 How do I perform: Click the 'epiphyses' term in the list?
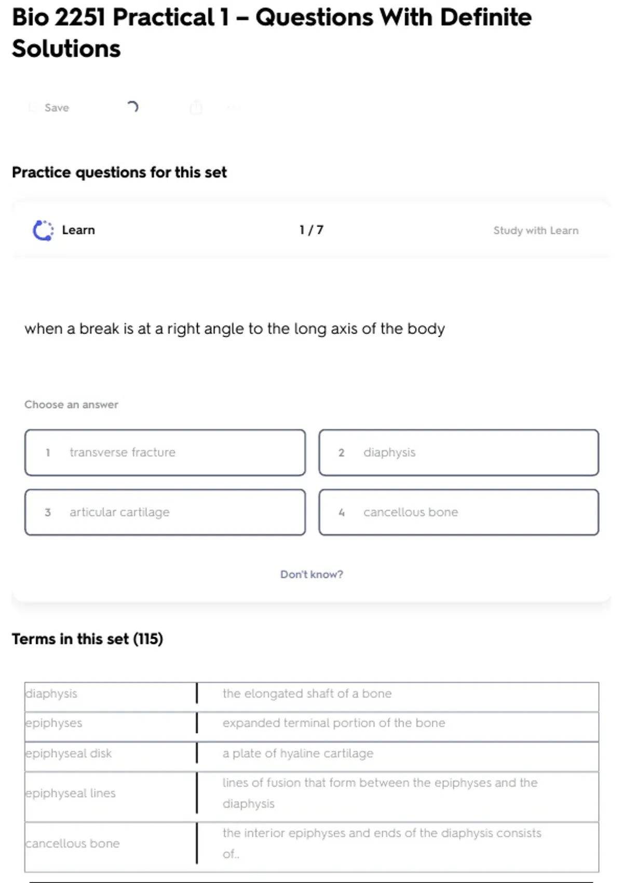point(54,723)
